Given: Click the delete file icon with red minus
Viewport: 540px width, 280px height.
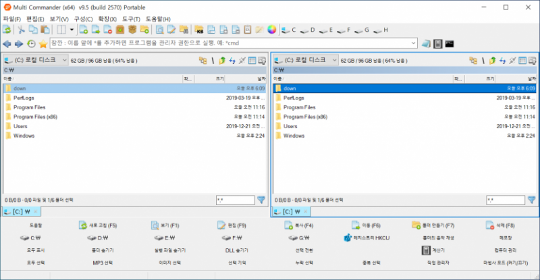Looking at the screenshot, I should click(108, 30).
